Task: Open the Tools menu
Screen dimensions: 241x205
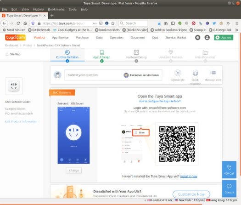Action: 73,9
